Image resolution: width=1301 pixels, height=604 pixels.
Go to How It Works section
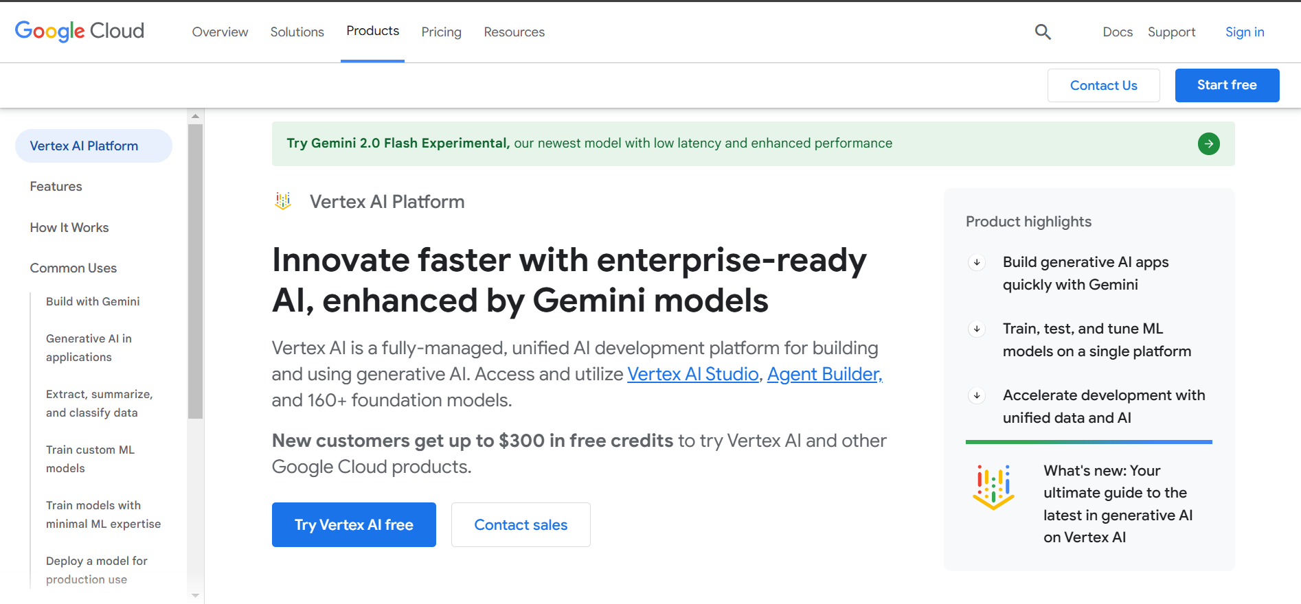coord(69,227)
